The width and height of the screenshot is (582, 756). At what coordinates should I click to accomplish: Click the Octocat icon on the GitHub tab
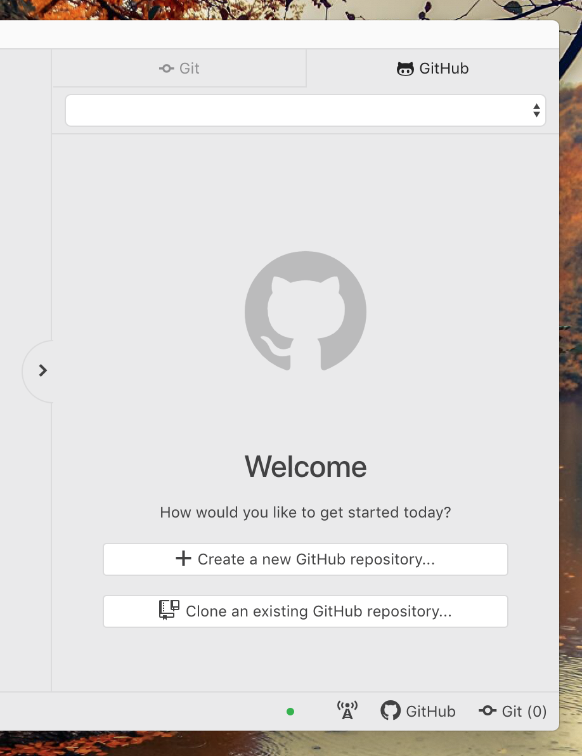click(x=405, y=68)
